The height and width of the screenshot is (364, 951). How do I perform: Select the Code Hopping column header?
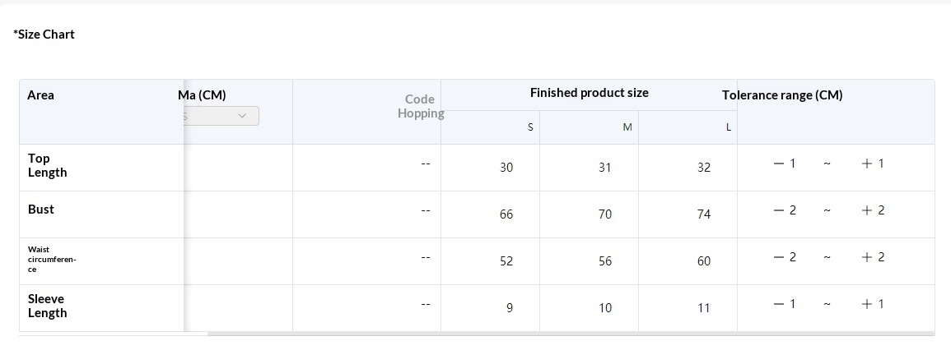click(421, 107)
